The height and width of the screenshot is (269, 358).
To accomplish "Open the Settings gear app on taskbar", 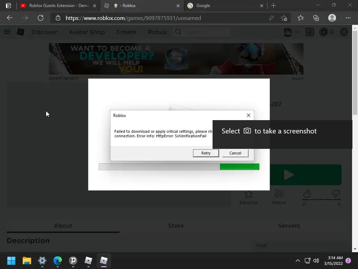I will point(42,261).
